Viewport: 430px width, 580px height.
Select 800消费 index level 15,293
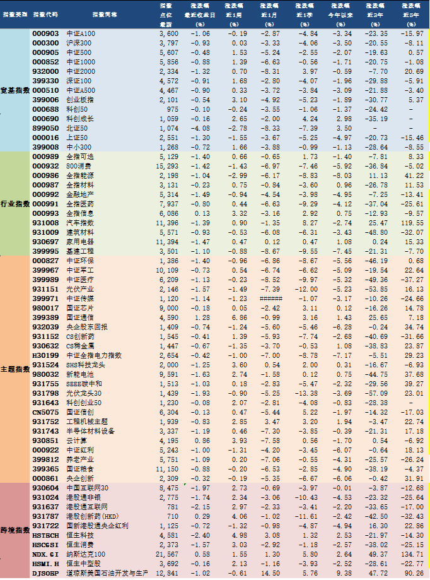[x=167, y=166]
